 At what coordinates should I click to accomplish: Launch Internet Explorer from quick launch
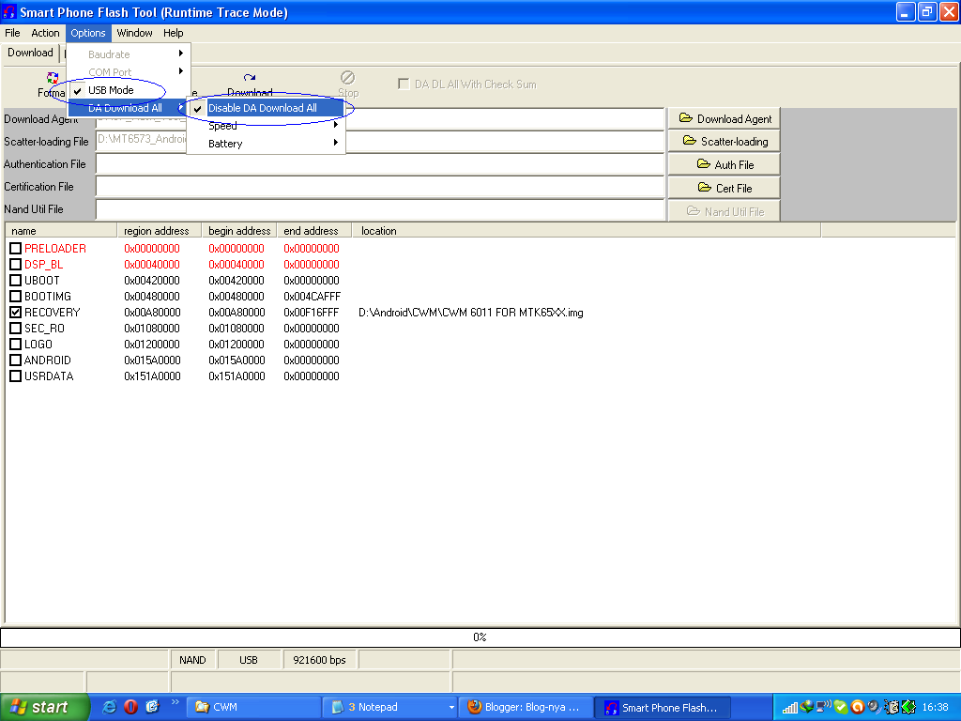click(x=110, y=707)
